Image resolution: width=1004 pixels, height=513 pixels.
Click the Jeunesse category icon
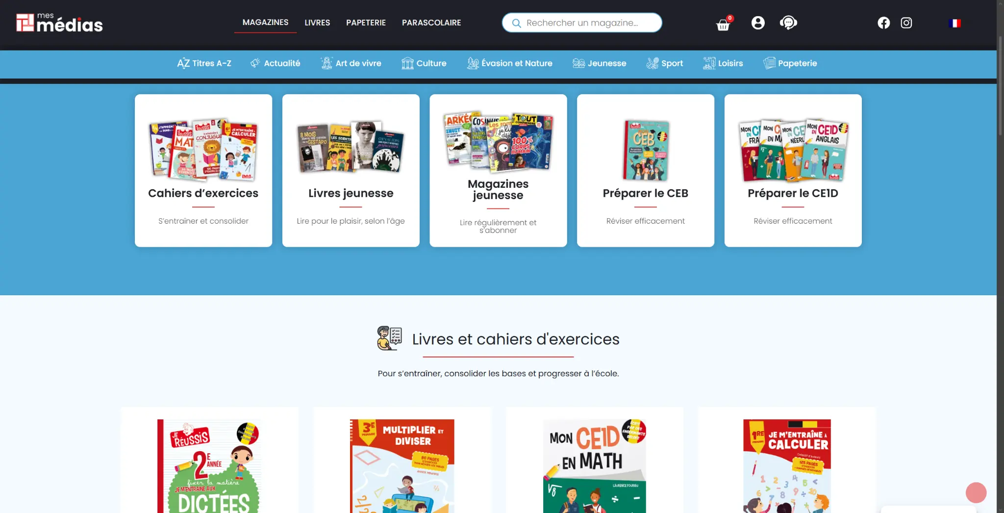coord(579,63)
